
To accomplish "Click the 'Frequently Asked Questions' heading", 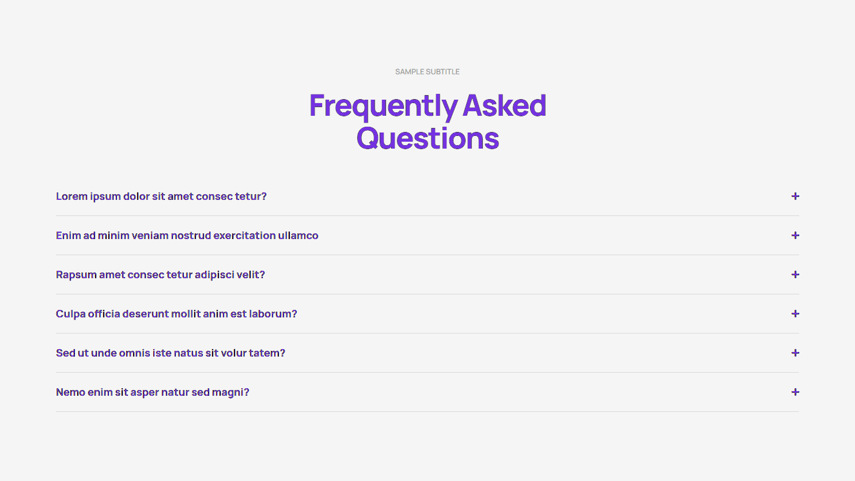I will point(427,121).
